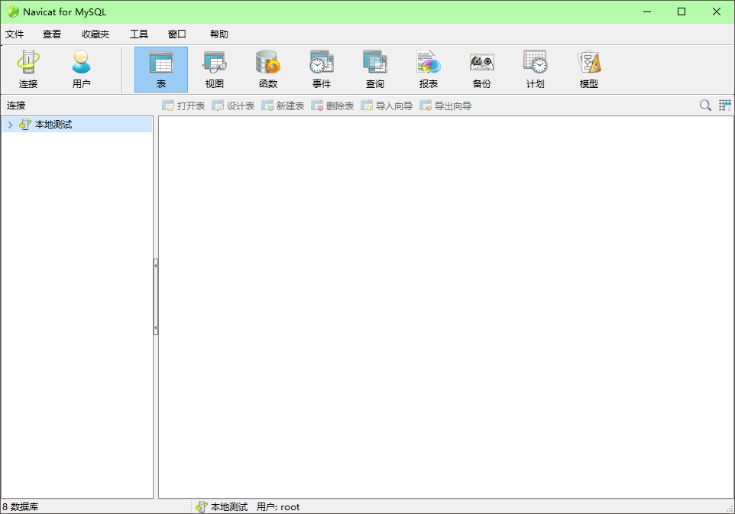Open the 帮助 (Help) menu
735x514 pixels.
tap(219, 34)
